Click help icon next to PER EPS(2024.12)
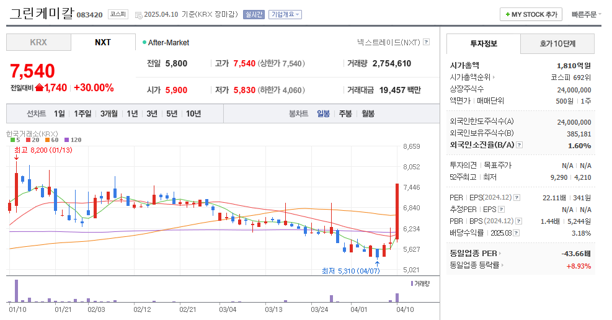 point(517,197)
